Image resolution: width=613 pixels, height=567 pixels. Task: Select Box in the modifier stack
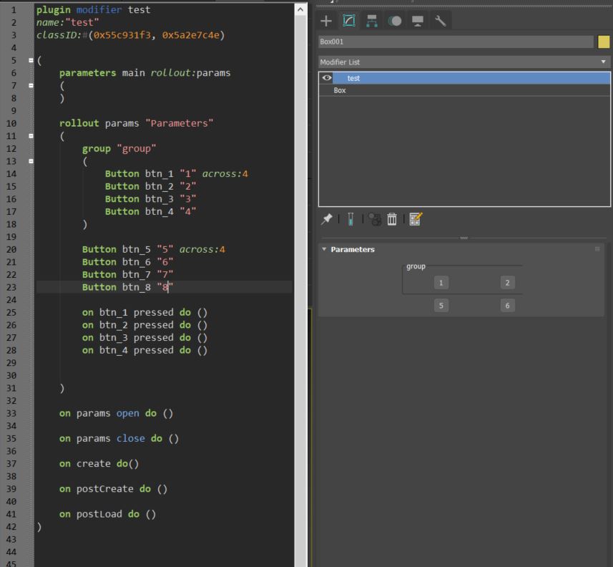click(x=338, y=90)
